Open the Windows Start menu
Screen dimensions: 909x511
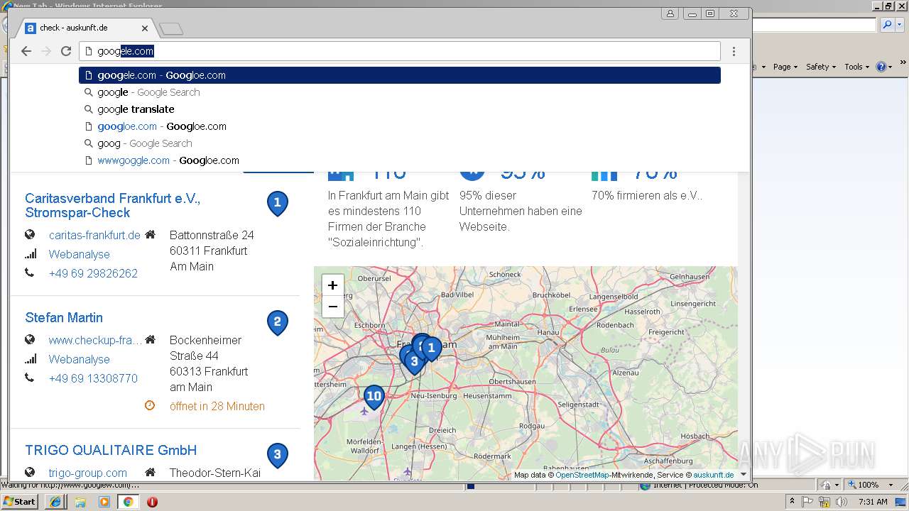point(20,501)
